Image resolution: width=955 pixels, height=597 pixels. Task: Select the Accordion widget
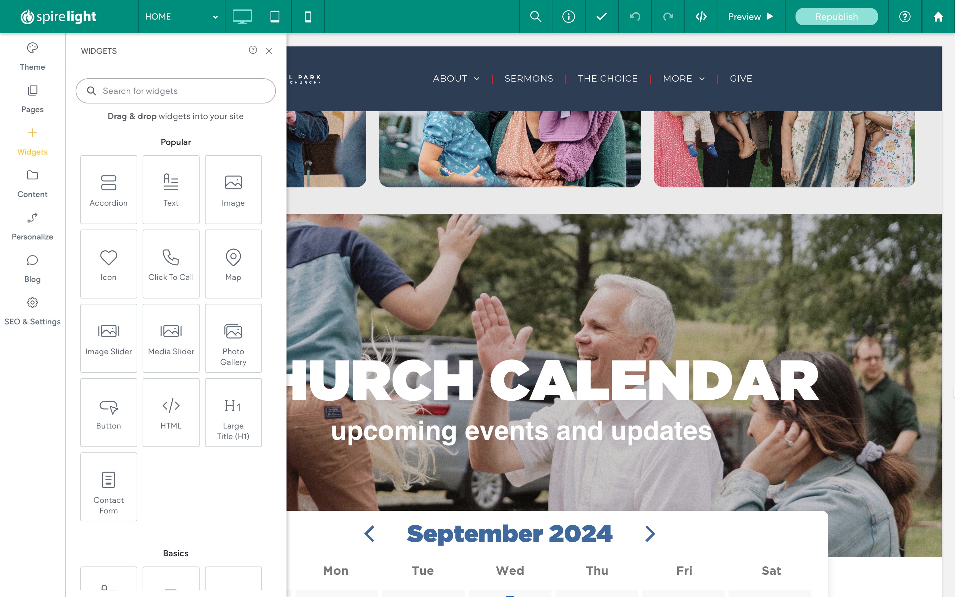pyautogui.click(x=108, y=189)
